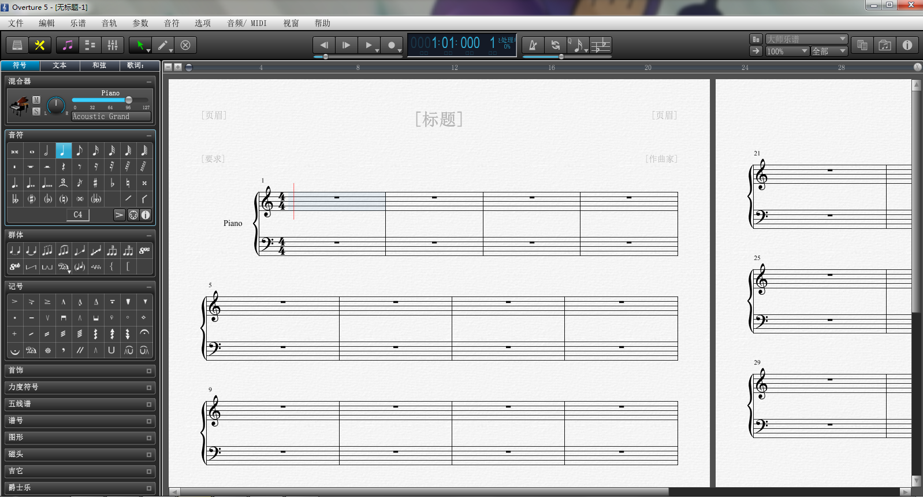Open the 100% zoom dropdown
This screenshot has height=497, width=923.
click(787, 51)
